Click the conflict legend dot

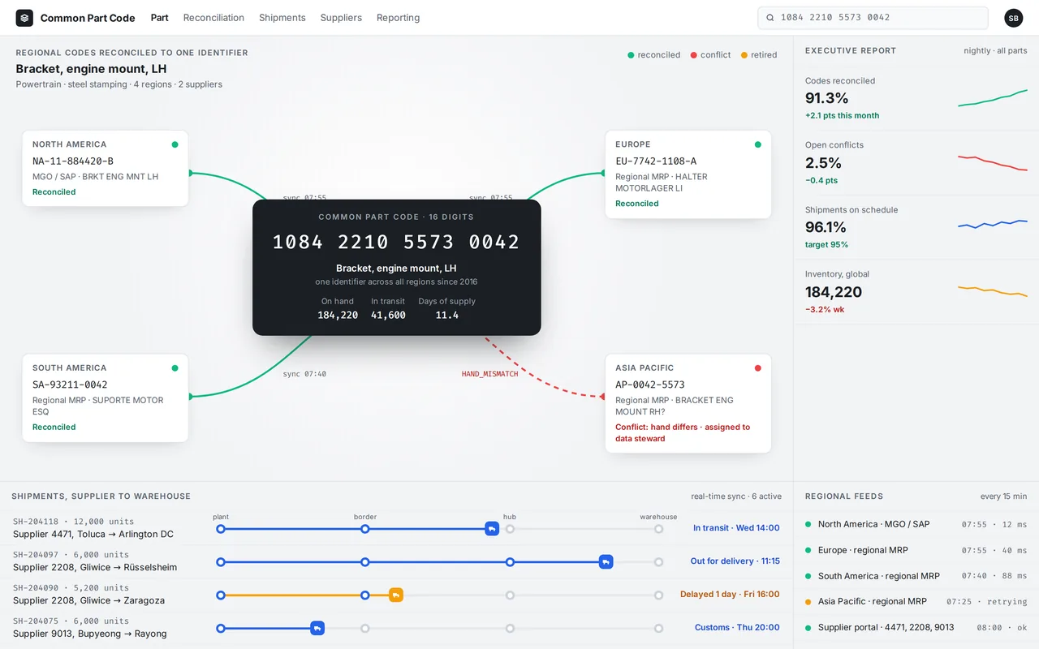pos(693,55)
